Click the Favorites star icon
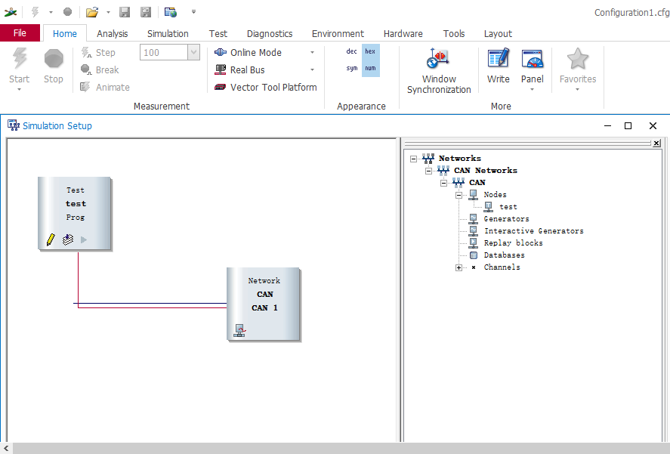Screen dimensions: 670x454 pos(578,59)
